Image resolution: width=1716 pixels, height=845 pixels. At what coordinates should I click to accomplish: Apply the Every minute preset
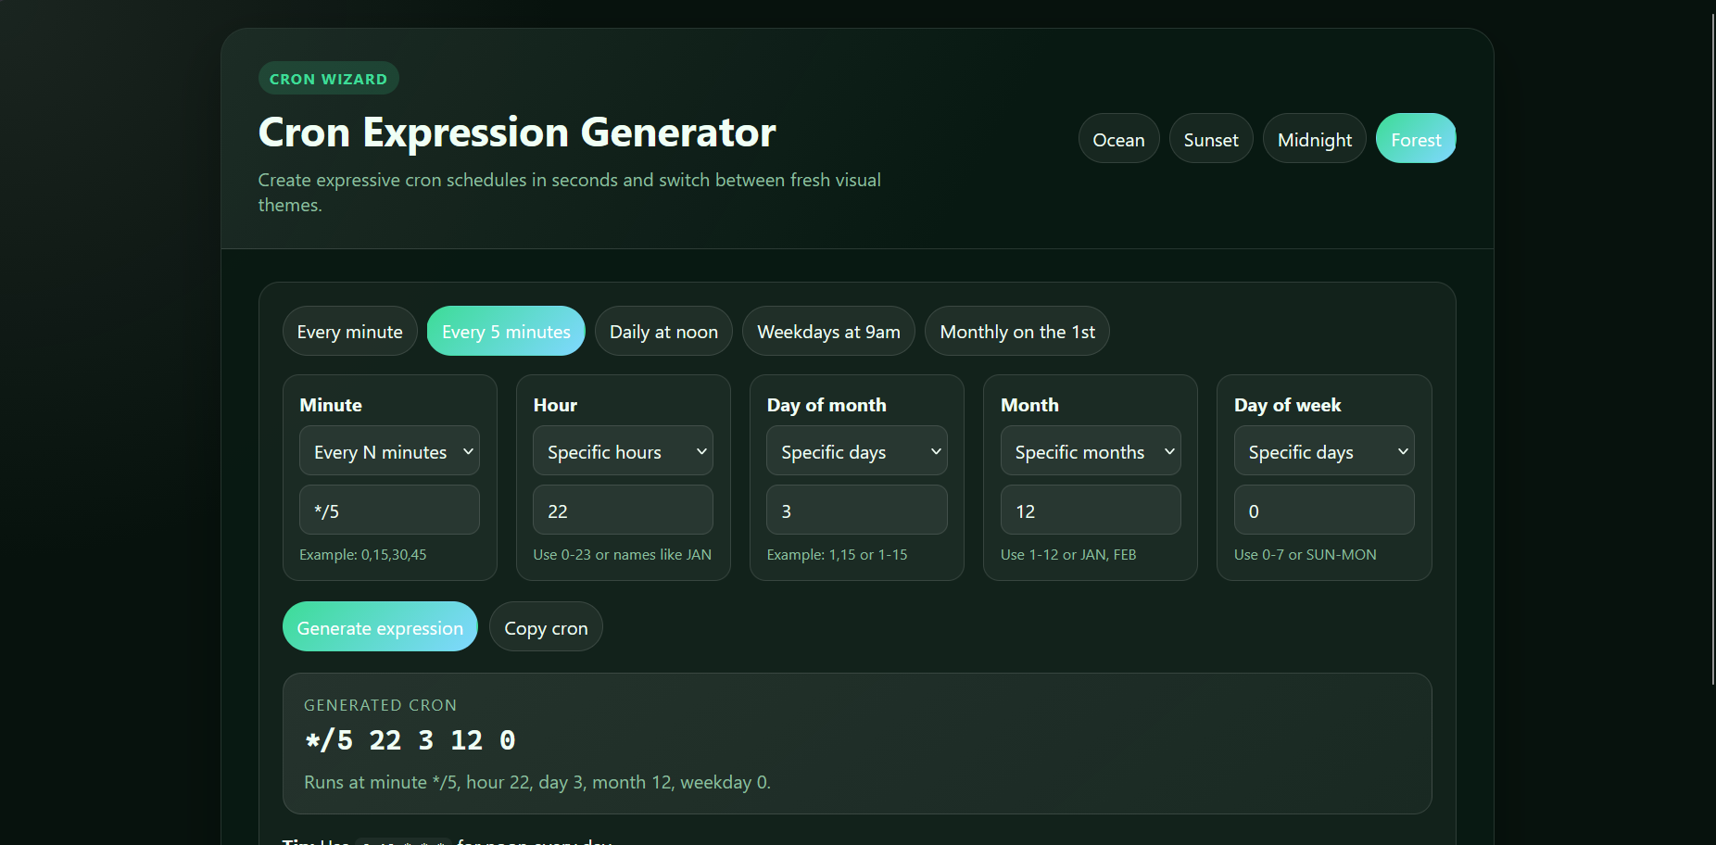[349, 332]
